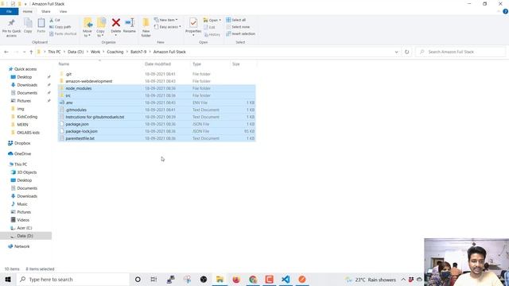Open Task View on taskbar
The image size is (509, 286).
tap(153, 279)
